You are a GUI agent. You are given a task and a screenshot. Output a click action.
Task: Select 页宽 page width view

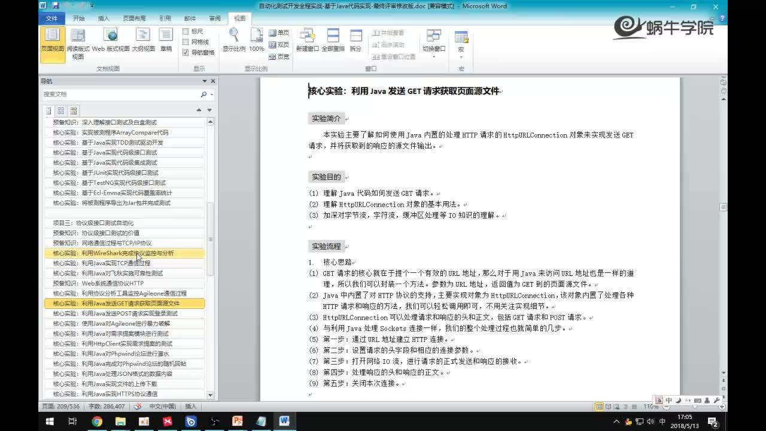tap(279, 56)
